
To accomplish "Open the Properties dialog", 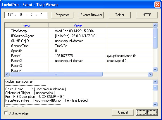I will 62,15.
